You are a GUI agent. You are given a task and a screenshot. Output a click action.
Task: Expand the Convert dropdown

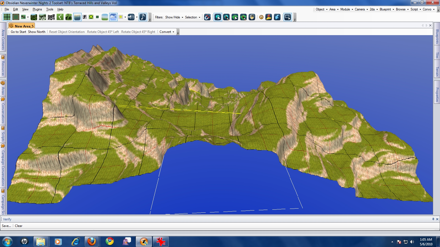167,32
